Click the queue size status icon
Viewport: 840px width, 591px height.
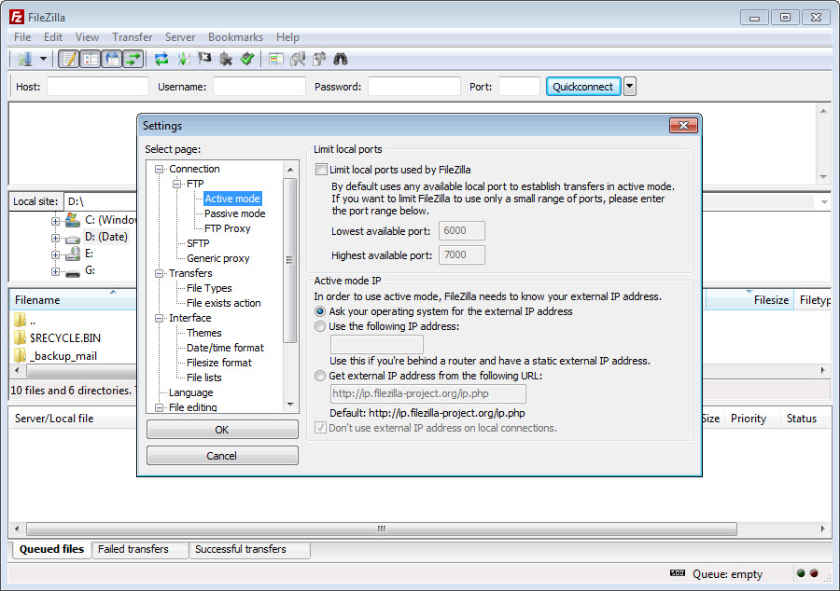678,573
